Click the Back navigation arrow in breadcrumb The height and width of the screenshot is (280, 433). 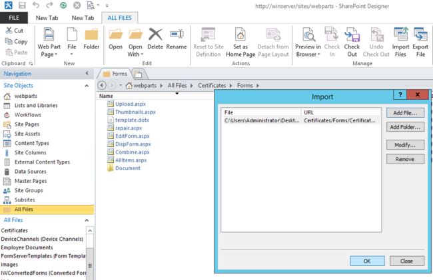[102, 85]
